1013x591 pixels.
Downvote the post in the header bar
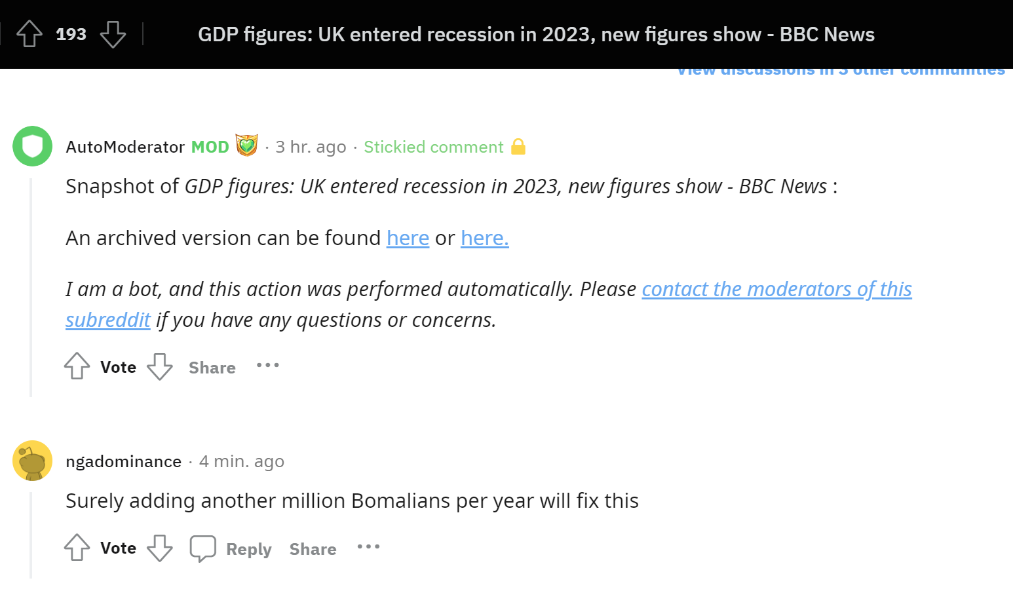113,34
